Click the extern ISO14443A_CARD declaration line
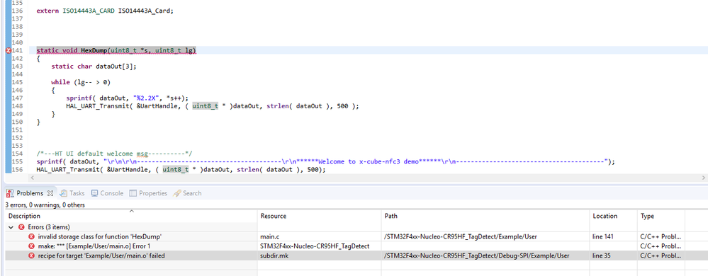 pyautogui.click(x=105, y=11)
